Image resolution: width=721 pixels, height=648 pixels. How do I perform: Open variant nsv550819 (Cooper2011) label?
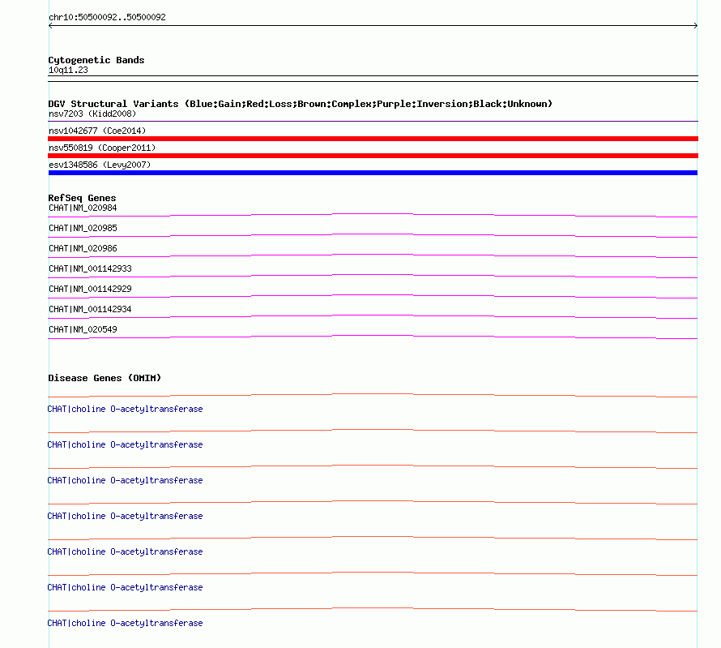click(102, 148)
